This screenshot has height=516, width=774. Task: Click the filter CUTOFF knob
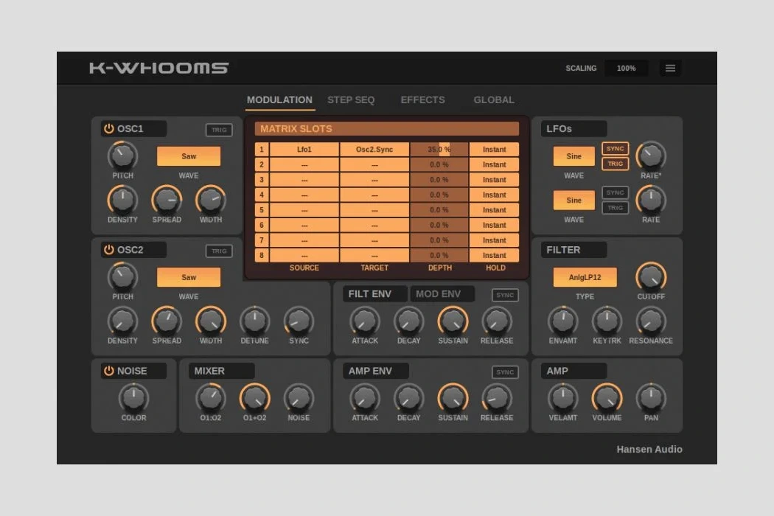click(651, 276)
